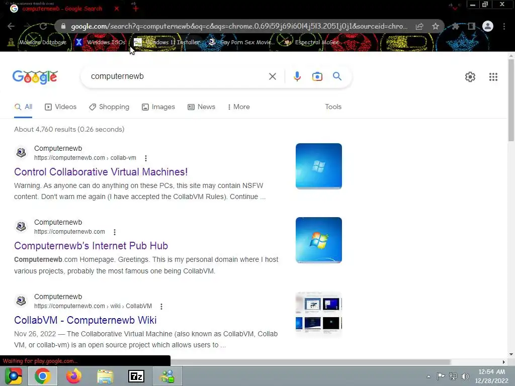Click the scroll down arrow
The width and height of the screenshot is (515, 386).
(x=511, y=354)
